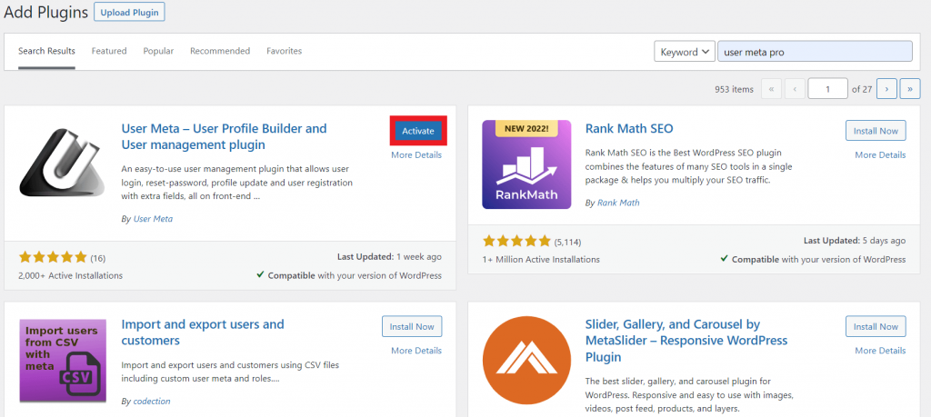This screenshot has height=417, width=931.
Task: Click the previous page arrow button
Action: tap(795, 89)
